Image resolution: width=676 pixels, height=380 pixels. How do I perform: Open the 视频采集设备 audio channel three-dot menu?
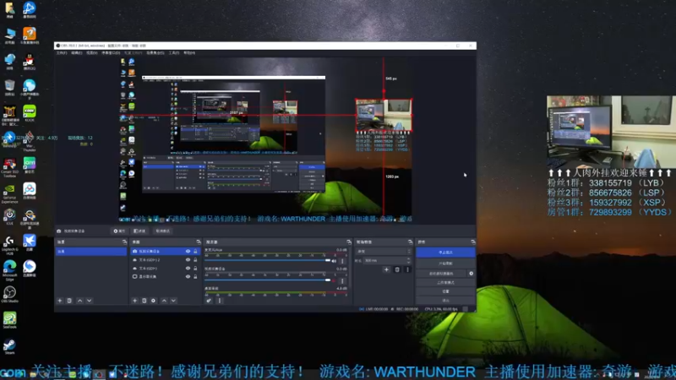[x=343, y=281]
